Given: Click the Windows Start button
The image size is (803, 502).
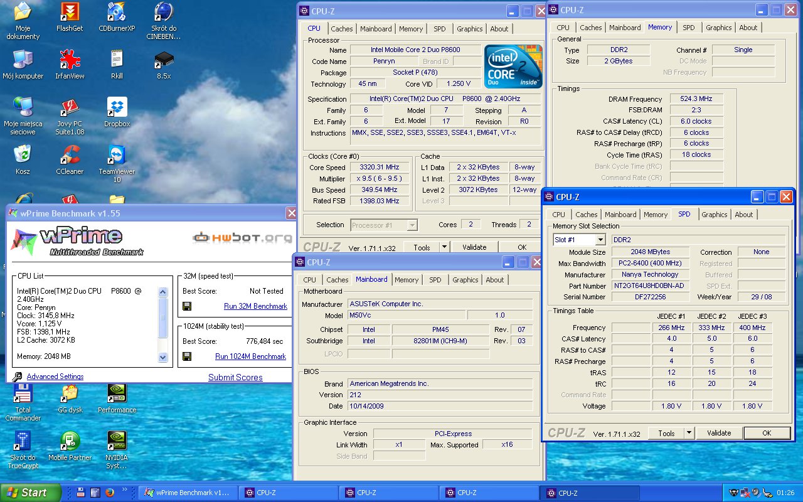Looking at the screenshot, I should point(31,493).
